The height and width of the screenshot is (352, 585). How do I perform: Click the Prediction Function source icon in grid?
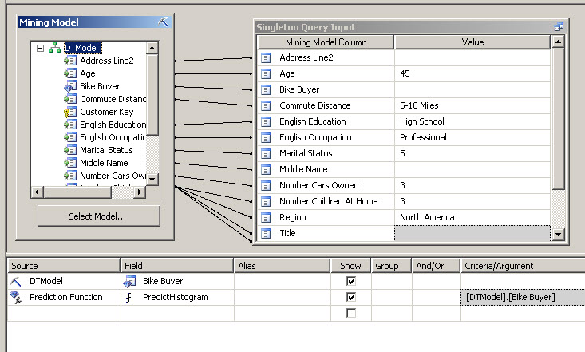click(x=16, y=297)
